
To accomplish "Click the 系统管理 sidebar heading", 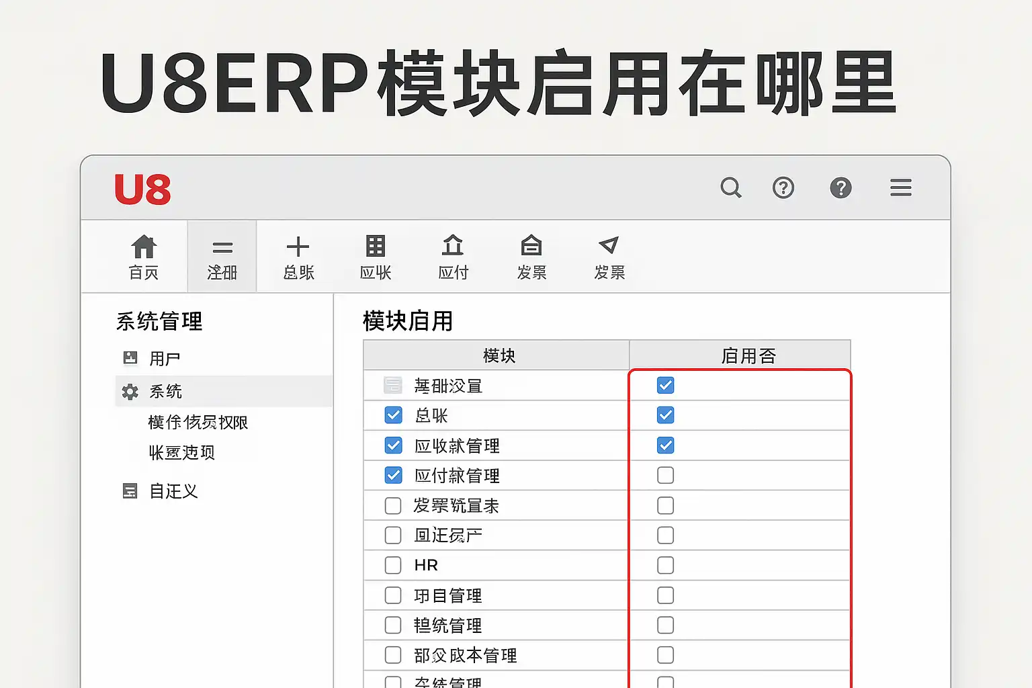I will click(x=159, y=321).
